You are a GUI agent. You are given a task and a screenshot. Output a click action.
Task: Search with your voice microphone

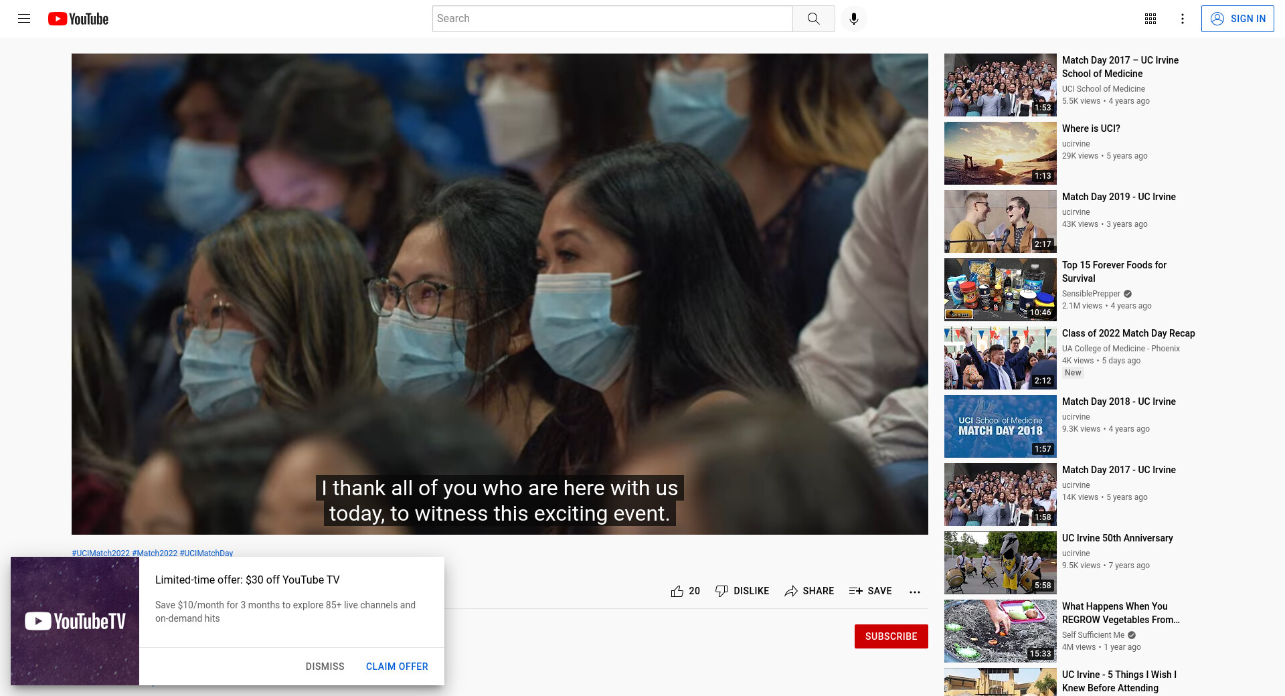853,19
